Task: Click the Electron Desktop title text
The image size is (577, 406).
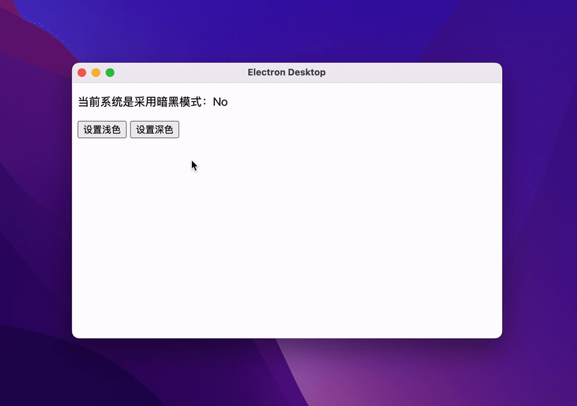Action: coord(286,73)
